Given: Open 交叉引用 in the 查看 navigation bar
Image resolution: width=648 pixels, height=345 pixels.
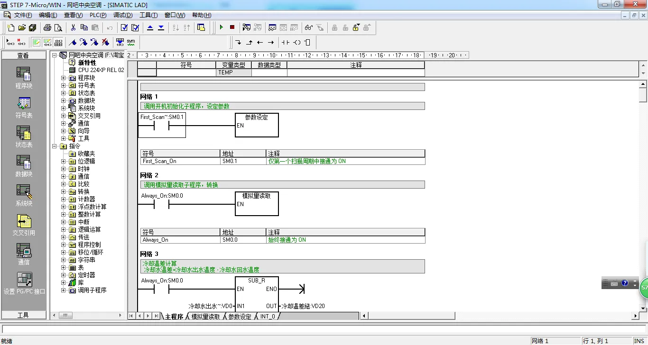Looking at the screenshot, I should click(x=24, y=225).
